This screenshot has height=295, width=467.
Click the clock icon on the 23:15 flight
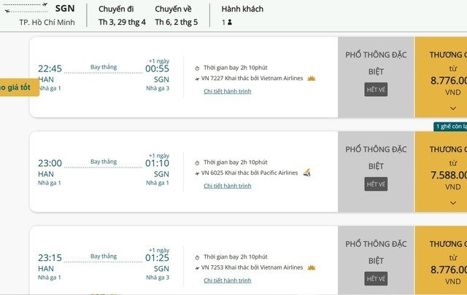click(197, 257)
